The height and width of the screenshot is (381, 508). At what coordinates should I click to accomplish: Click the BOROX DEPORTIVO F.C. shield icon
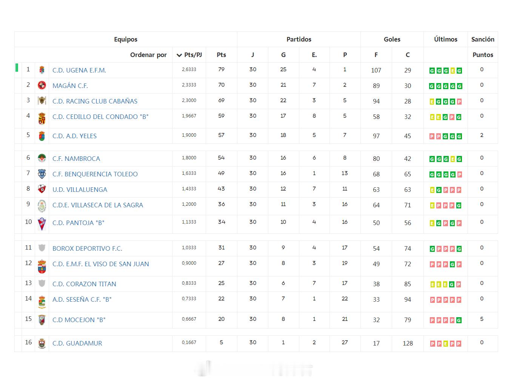[x=42, y=248]
